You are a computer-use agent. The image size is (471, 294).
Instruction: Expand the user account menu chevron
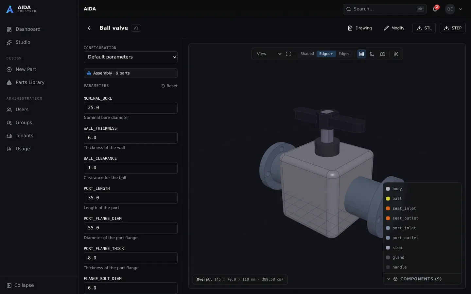461,9
